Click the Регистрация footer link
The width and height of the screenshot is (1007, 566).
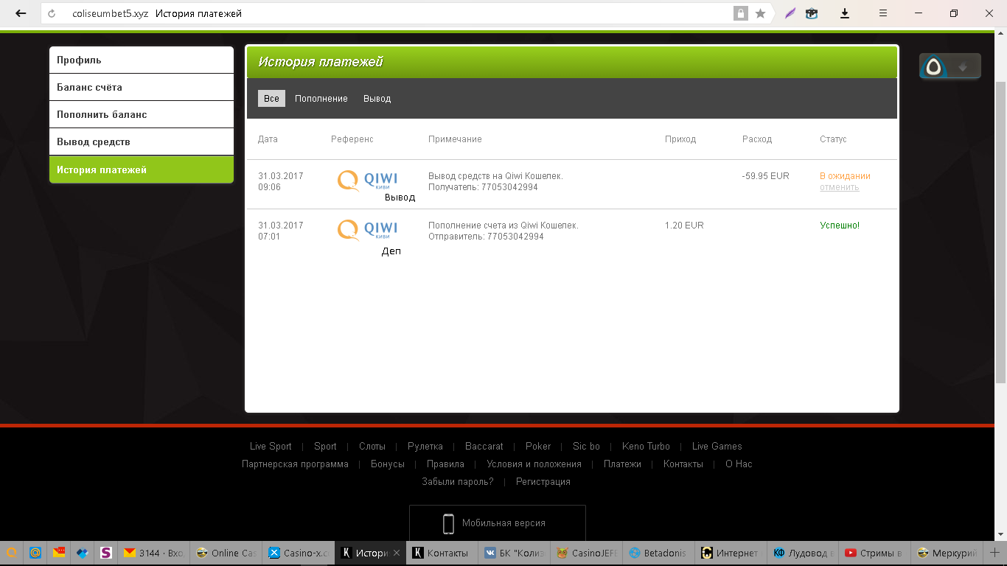coord(543,482)
